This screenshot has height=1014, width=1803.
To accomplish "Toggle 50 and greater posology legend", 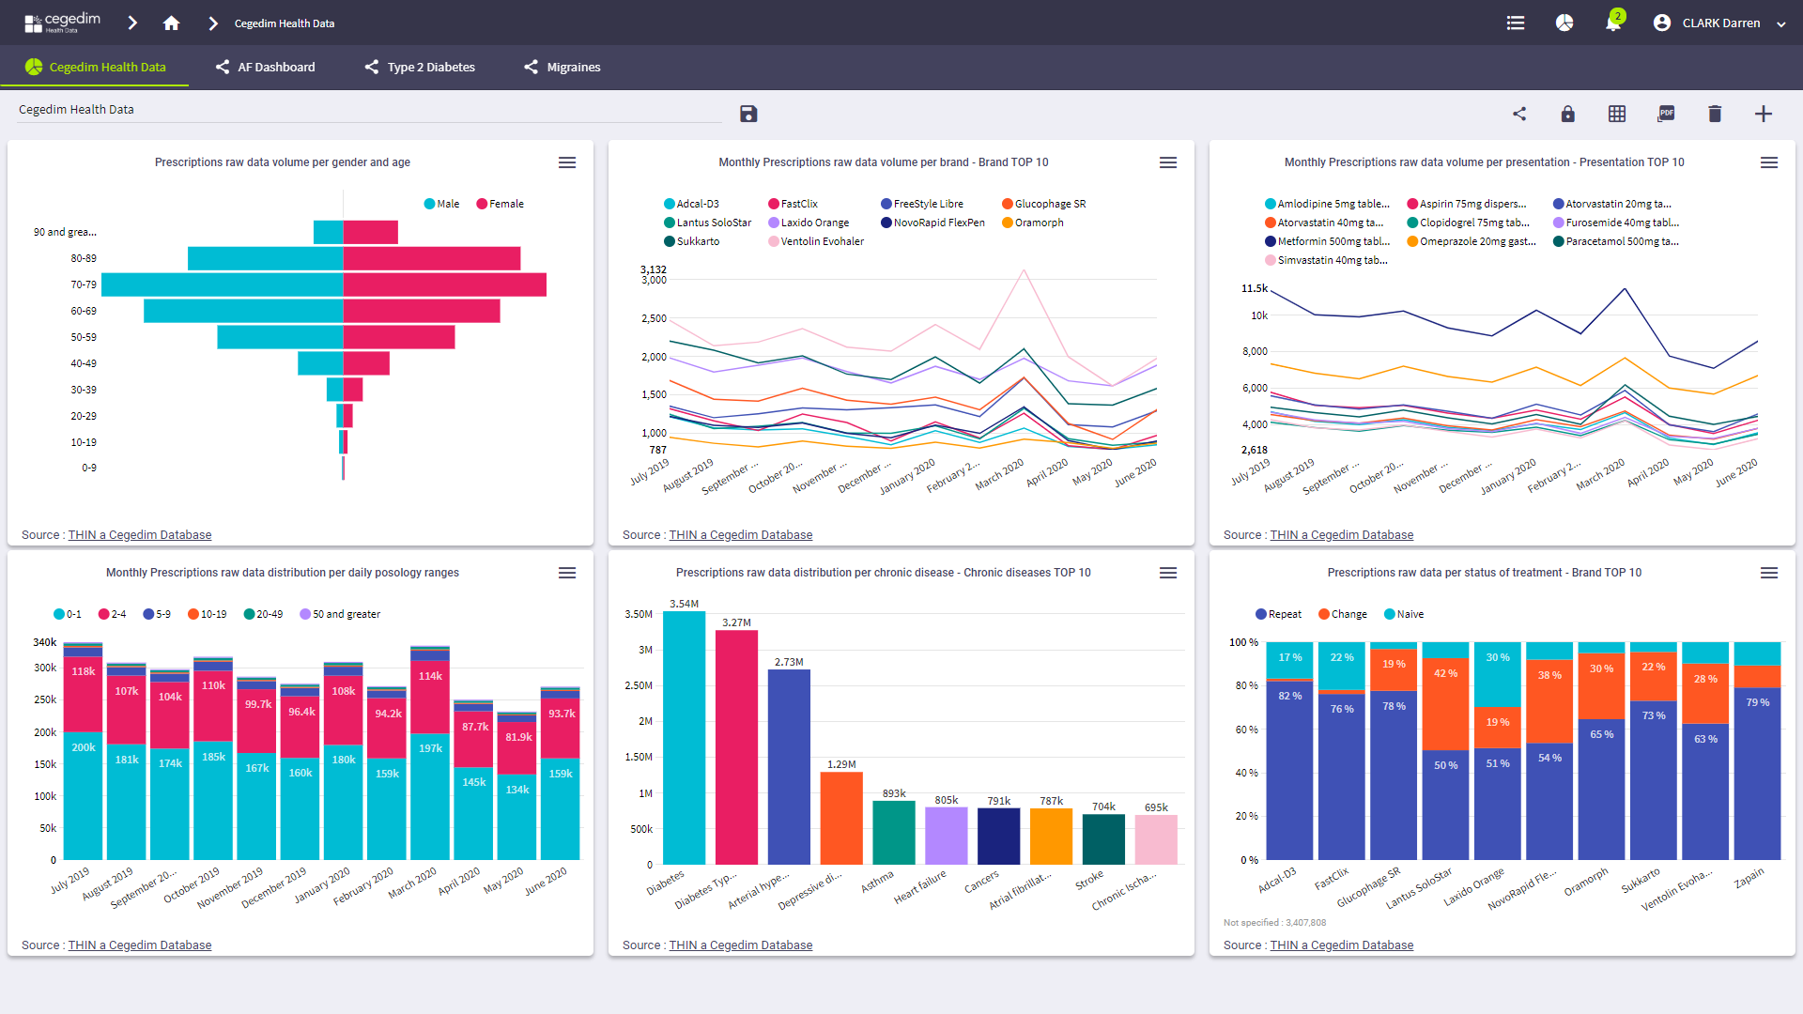I will coord(340,614).
